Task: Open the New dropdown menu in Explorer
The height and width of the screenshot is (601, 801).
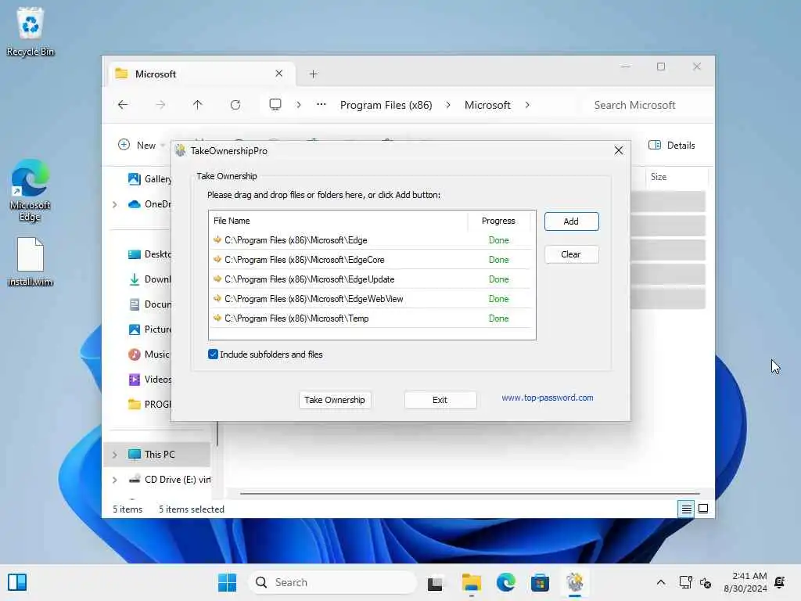Action: (142, 145)
